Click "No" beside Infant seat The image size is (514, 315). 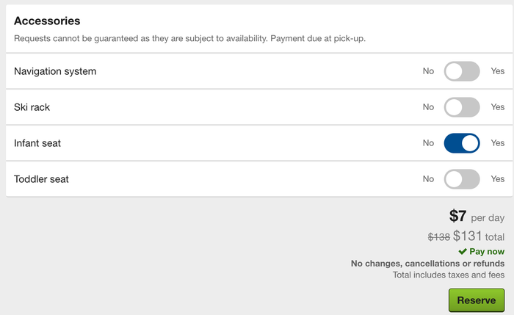point(428,143)
